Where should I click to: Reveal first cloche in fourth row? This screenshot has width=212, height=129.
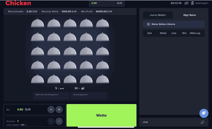click(x=37, y=65)
